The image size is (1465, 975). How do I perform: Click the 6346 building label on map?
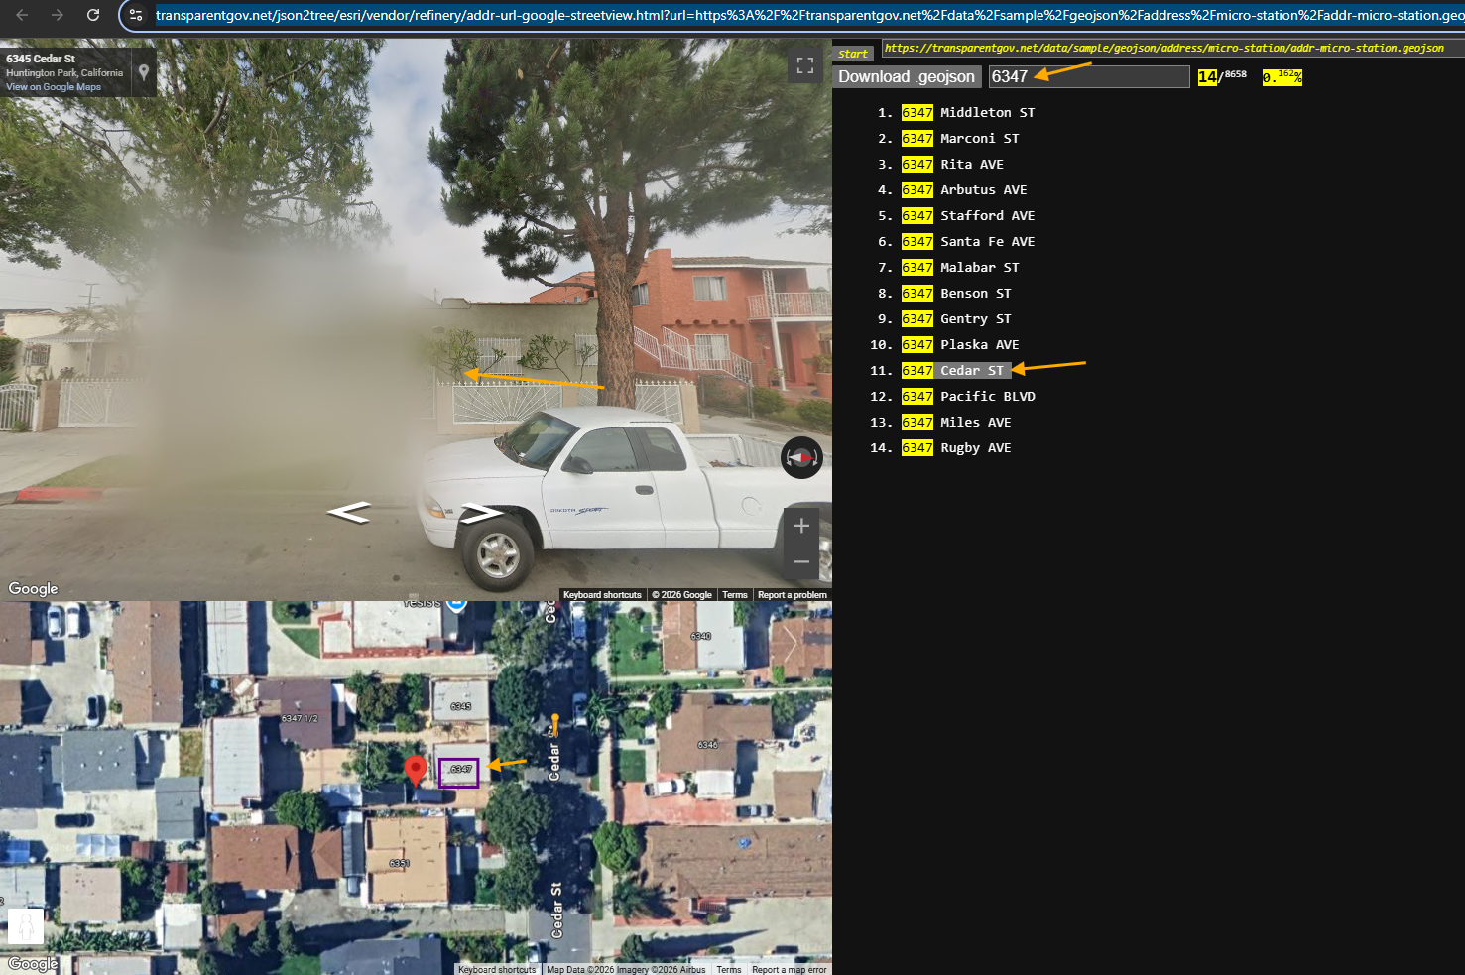[x=707, y=744]
